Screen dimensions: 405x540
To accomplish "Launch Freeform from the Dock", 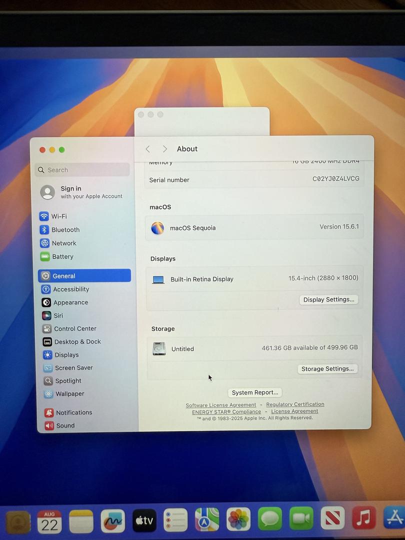I will click(x=112, y=521).
